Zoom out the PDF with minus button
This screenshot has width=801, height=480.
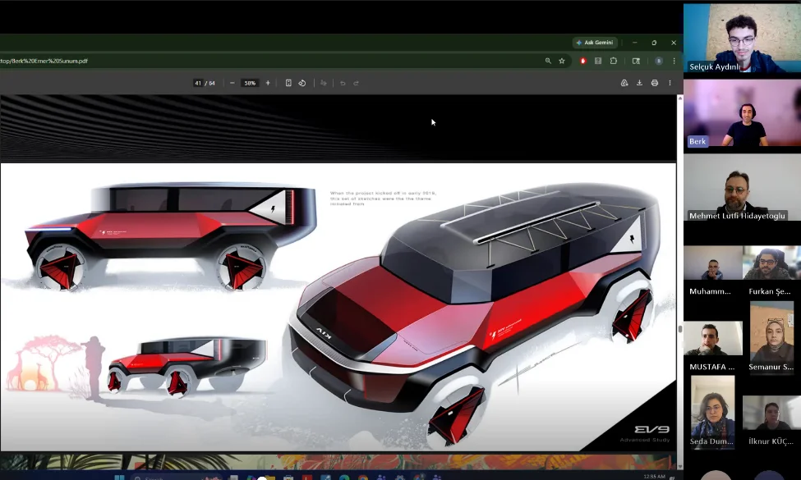[x=232, y=83]
